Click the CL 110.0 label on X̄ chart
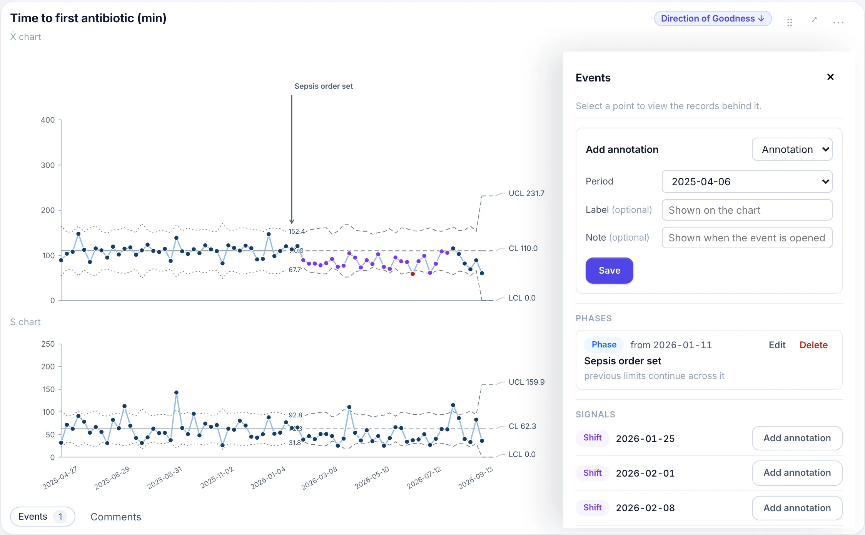Viewport: 865px width, 535px height. click(x=523, y=248)
